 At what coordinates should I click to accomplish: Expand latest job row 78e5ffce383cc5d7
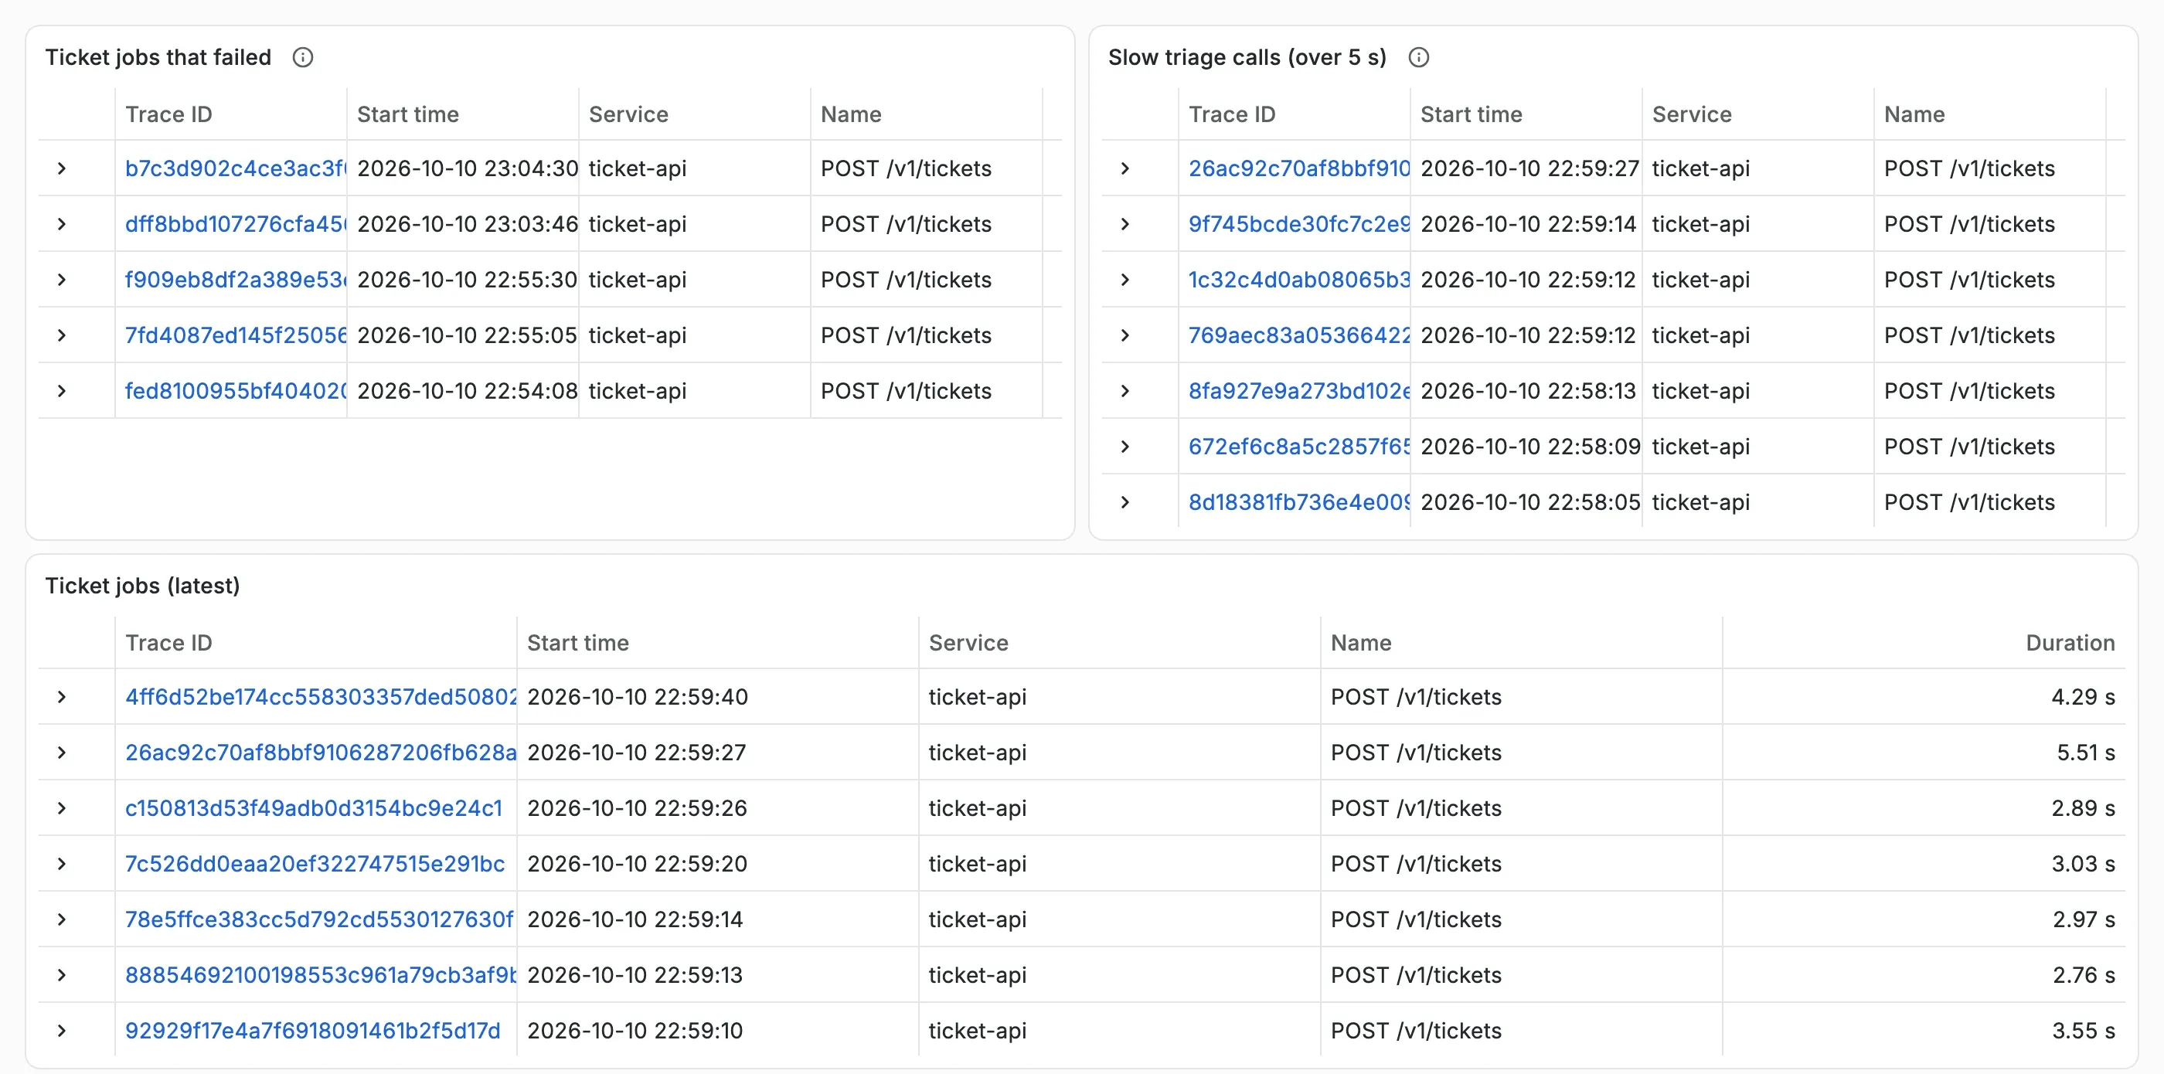click(x=61, y=919)
